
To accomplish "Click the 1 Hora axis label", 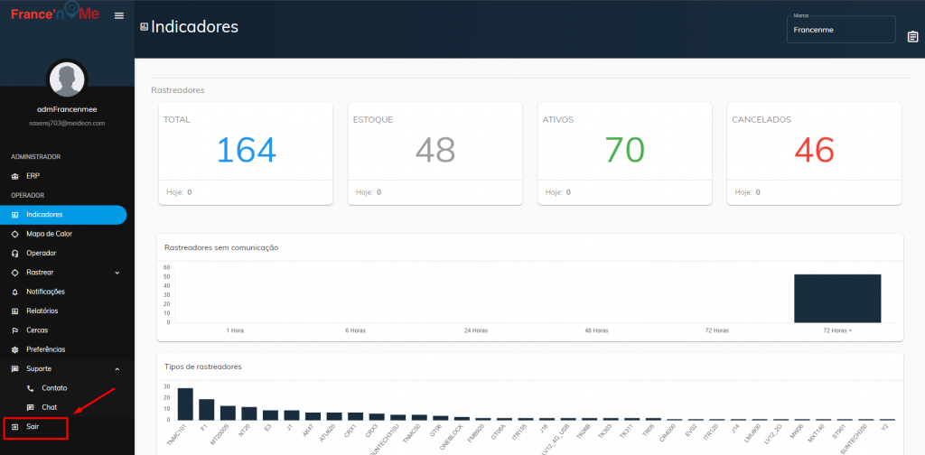I will tap(235, 330).
